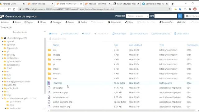Select the css folder icon
This screenshot has height=112, width=199.
point(49,50)
